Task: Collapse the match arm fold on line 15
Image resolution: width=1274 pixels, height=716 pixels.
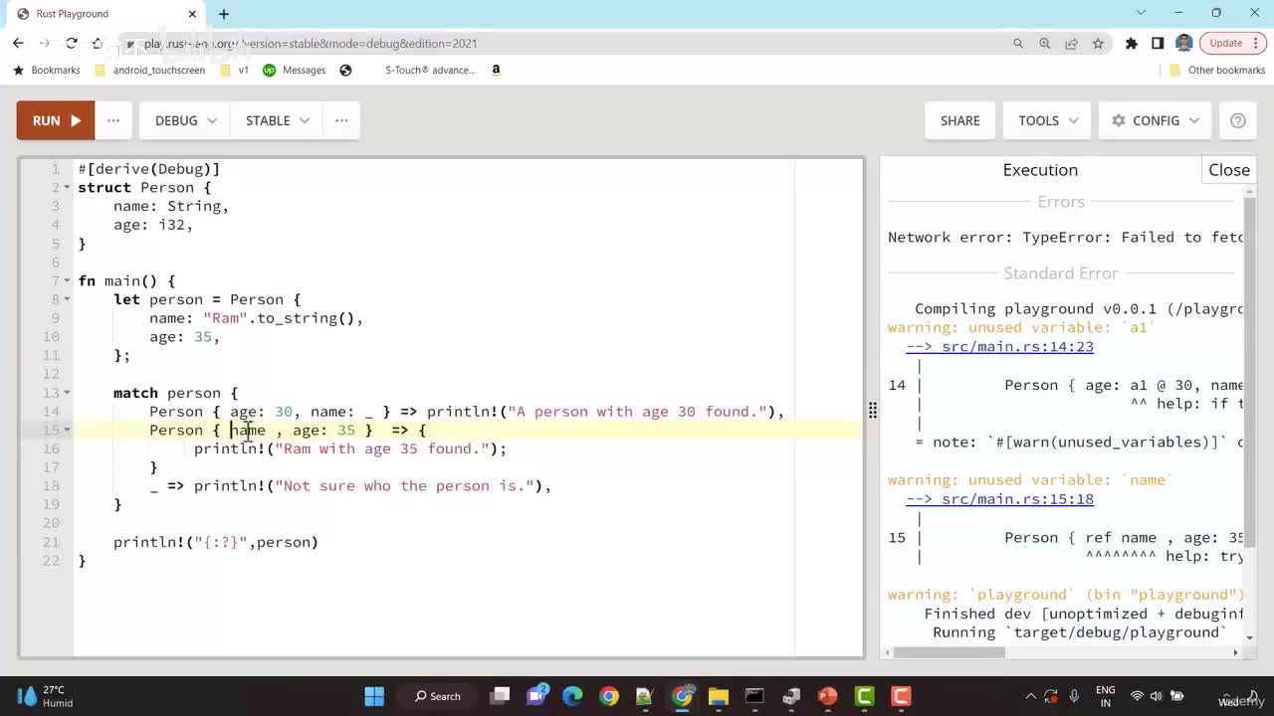Action: [x=67, y=431]
